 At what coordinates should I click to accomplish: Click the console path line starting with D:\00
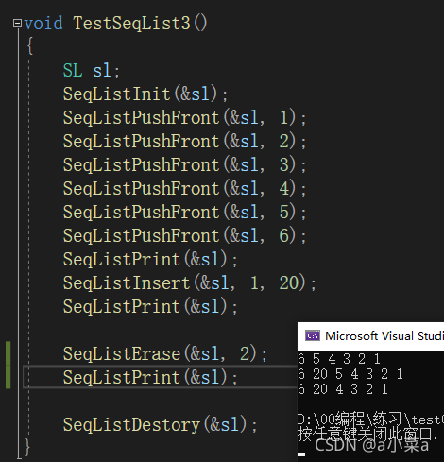pyautogui.click(x=370, y=419)
